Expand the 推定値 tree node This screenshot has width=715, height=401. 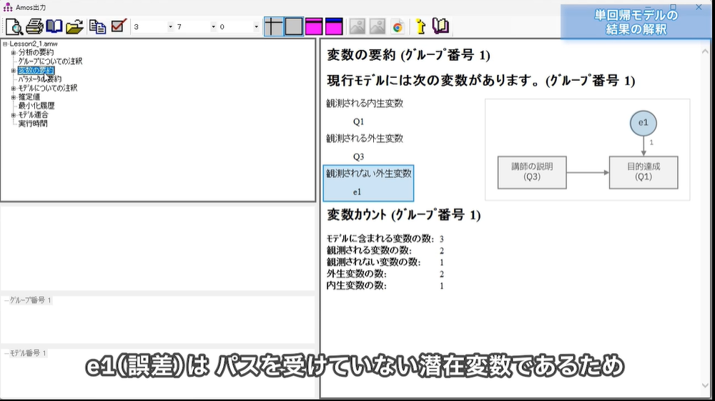click(14, 97)
